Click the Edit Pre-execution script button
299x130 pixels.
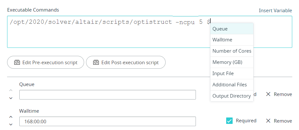45,63
